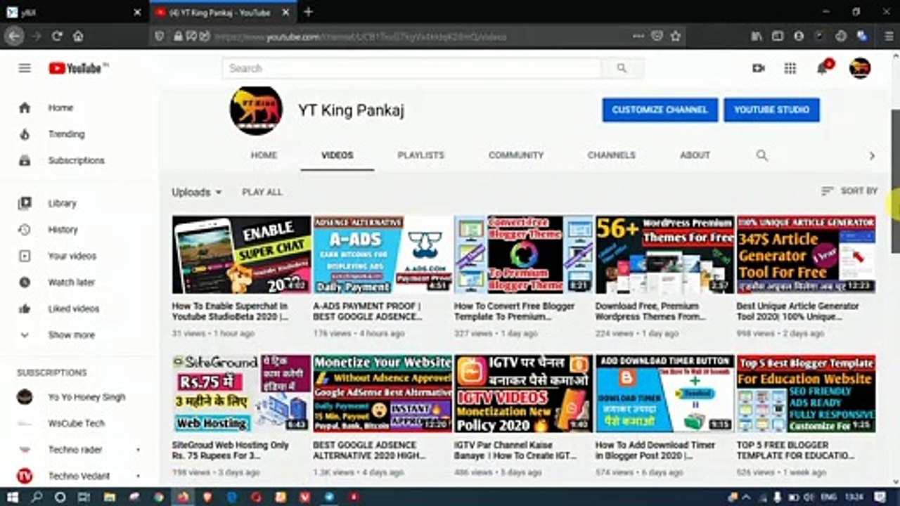
Task: Open the notifications bell
Action: (823, 67)
